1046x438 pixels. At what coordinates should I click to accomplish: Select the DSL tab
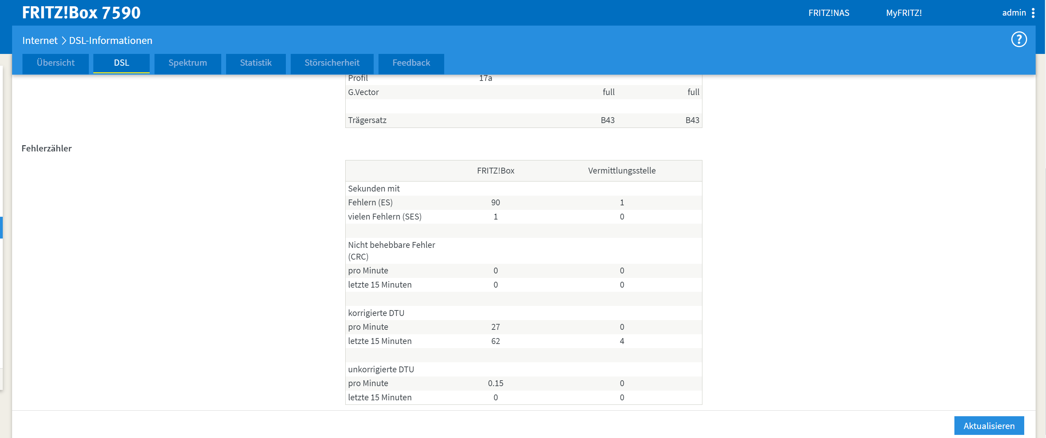[121, 63]
